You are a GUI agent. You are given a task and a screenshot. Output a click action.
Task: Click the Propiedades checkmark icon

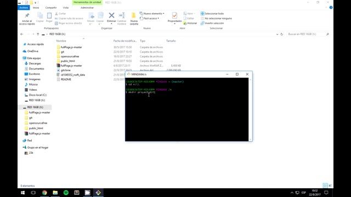(x=174, y=15)
